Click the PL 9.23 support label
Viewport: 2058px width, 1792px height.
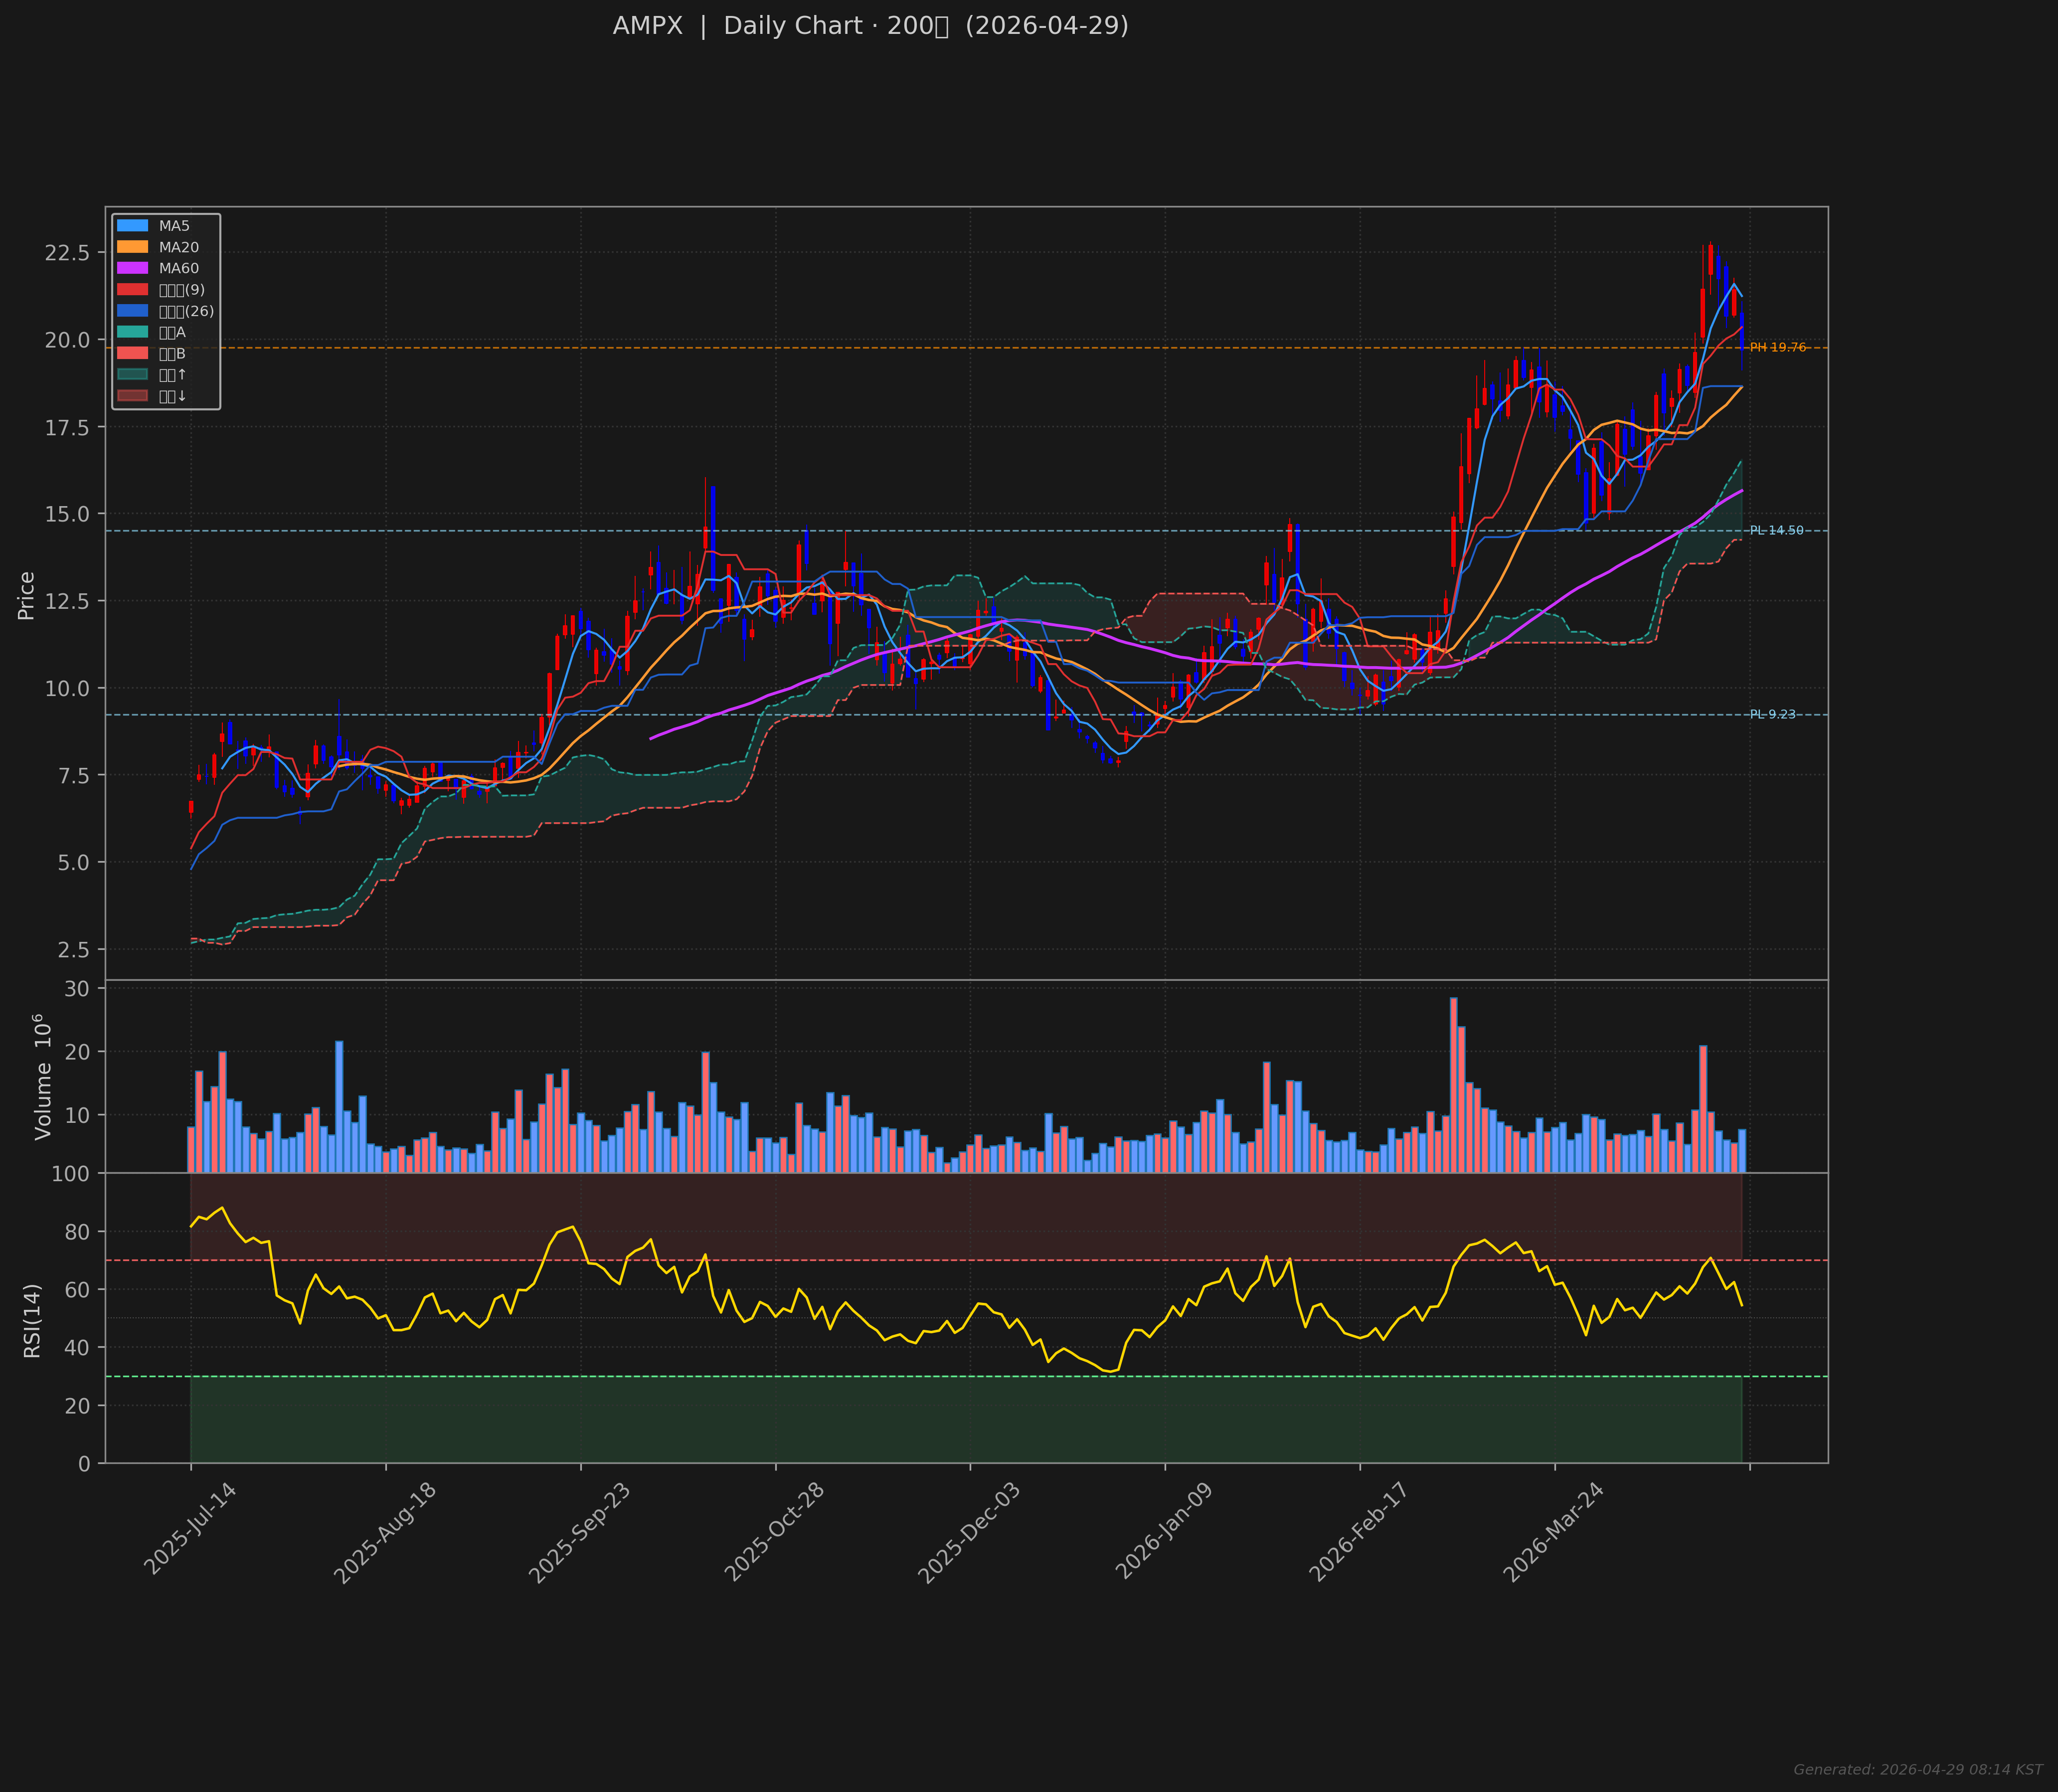1772,715
